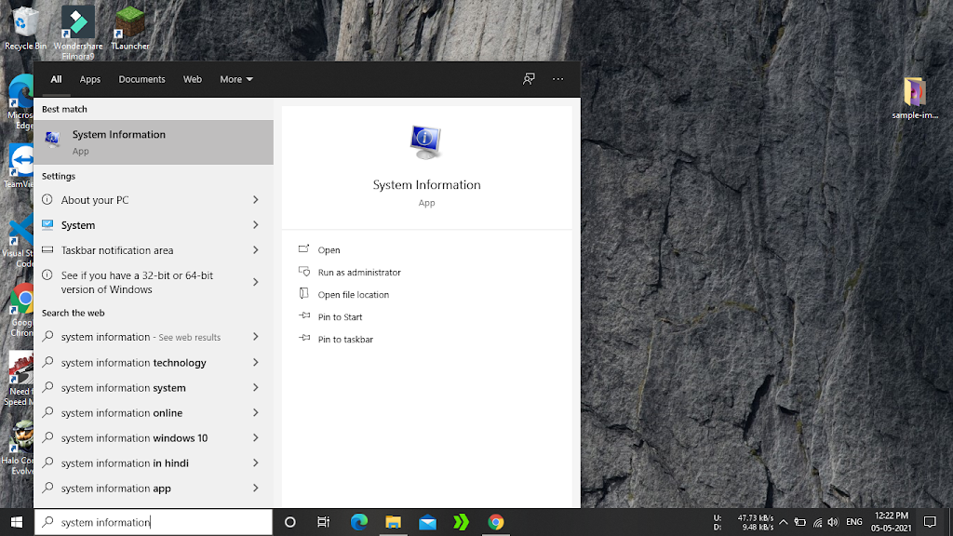Open the Mail app on the taskbar

pos(427,522)
